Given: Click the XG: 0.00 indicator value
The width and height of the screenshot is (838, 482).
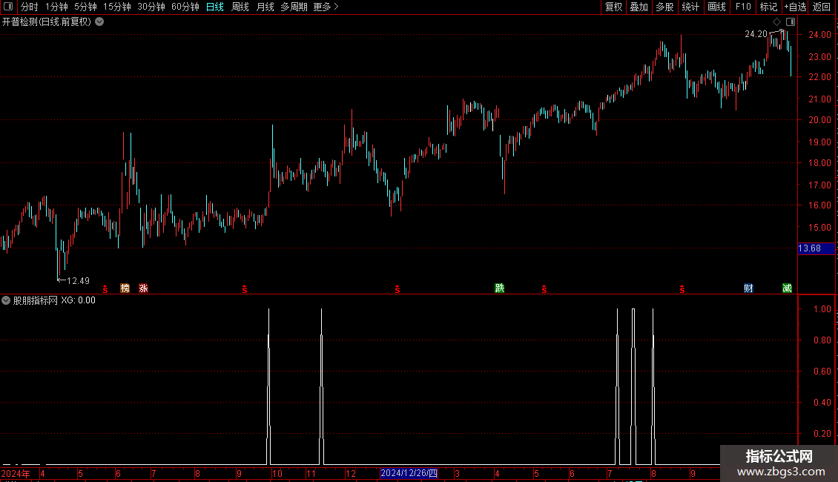Looking at the screenshot, I should click(78, 300).
